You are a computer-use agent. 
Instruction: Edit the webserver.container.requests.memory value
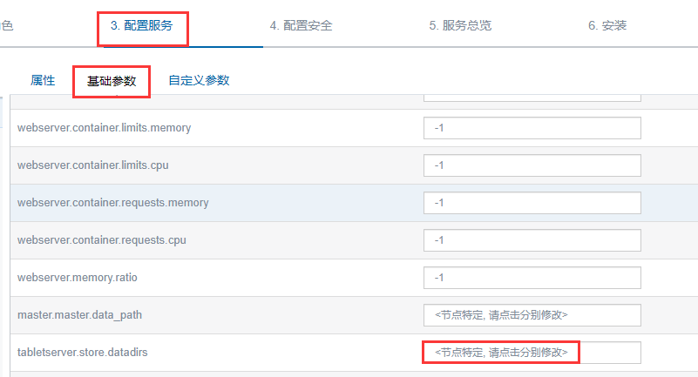tap(532, 203)
